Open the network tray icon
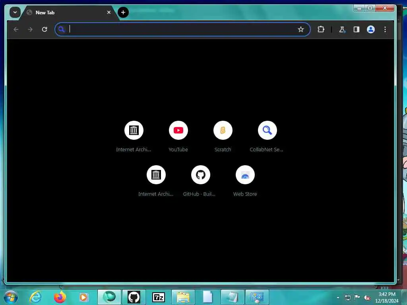 coord(347,297)
